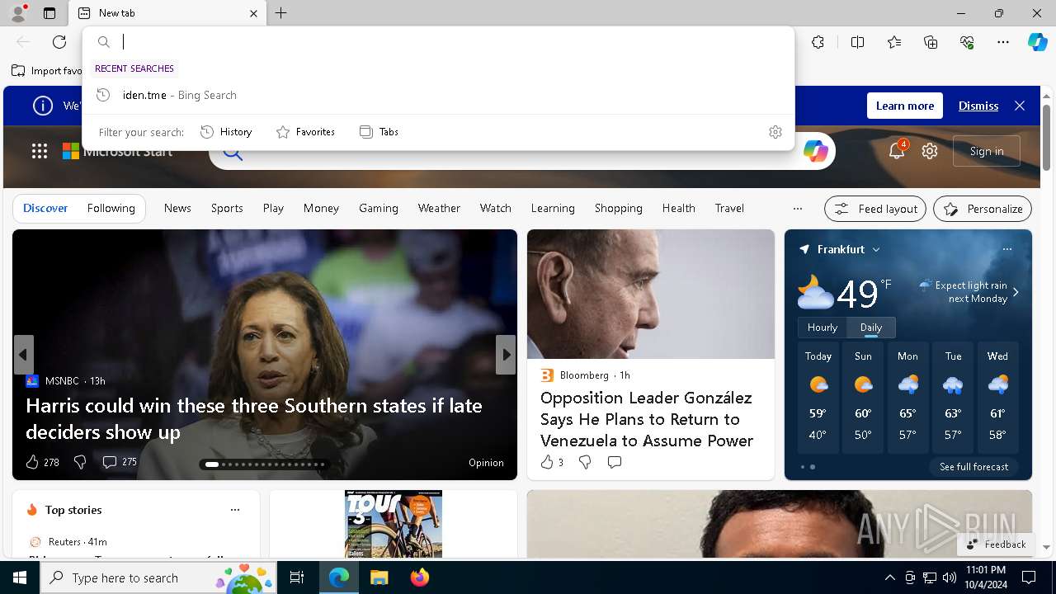Dislike the Harris story
This screenshot has width=1056, height=594.
coord(80,462)
